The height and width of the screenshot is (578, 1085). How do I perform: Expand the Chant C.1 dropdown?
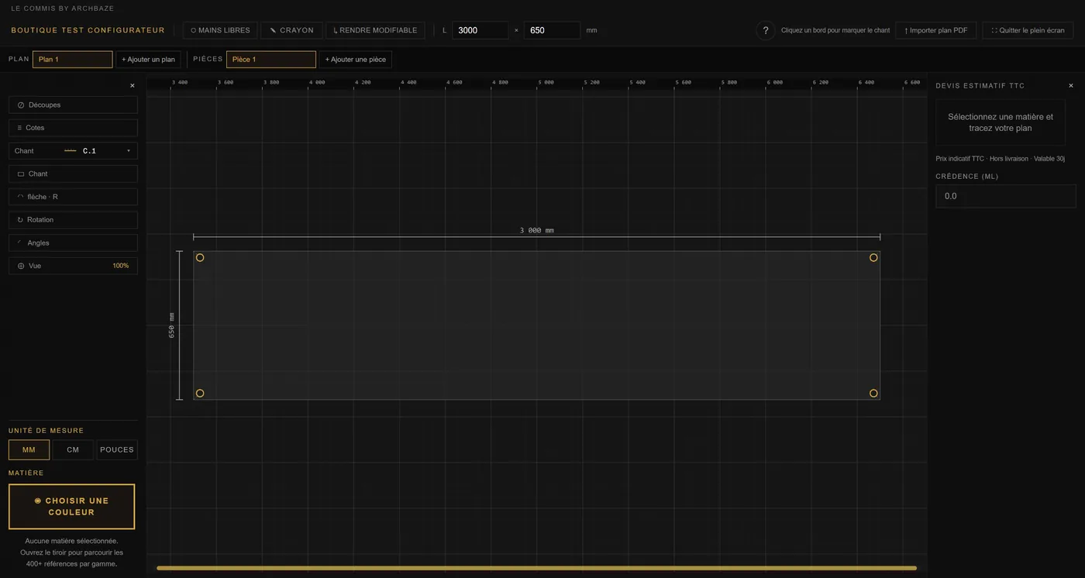point(73,151)
